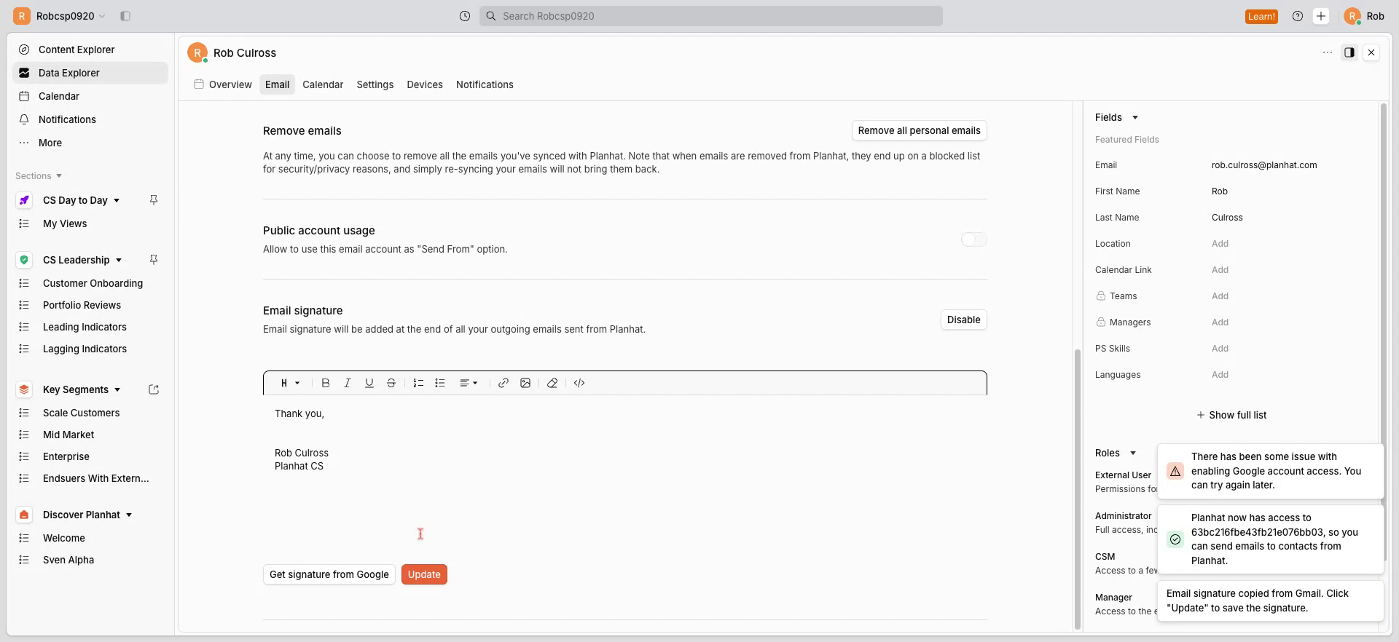Open Key Segments in external view icon

coord(154,389)
